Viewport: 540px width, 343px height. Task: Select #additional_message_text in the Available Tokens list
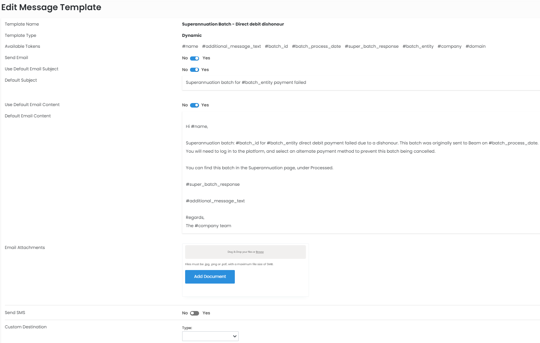pos(231,47)
